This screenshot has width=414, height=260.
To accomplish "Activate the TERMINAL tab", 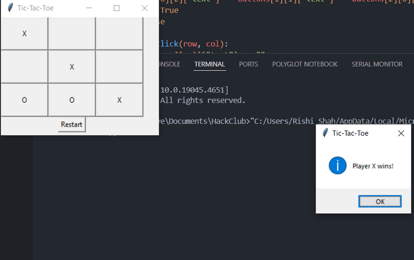I will [x=209, y=64].
